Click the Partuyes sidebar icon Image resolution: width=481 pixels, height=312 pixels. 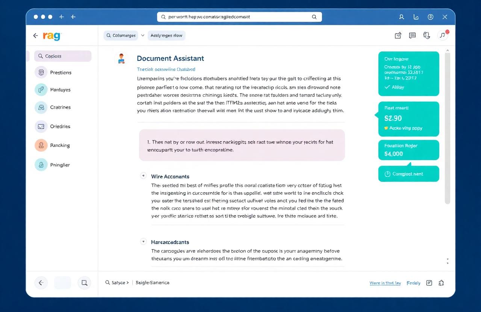(x=41, y=90)
